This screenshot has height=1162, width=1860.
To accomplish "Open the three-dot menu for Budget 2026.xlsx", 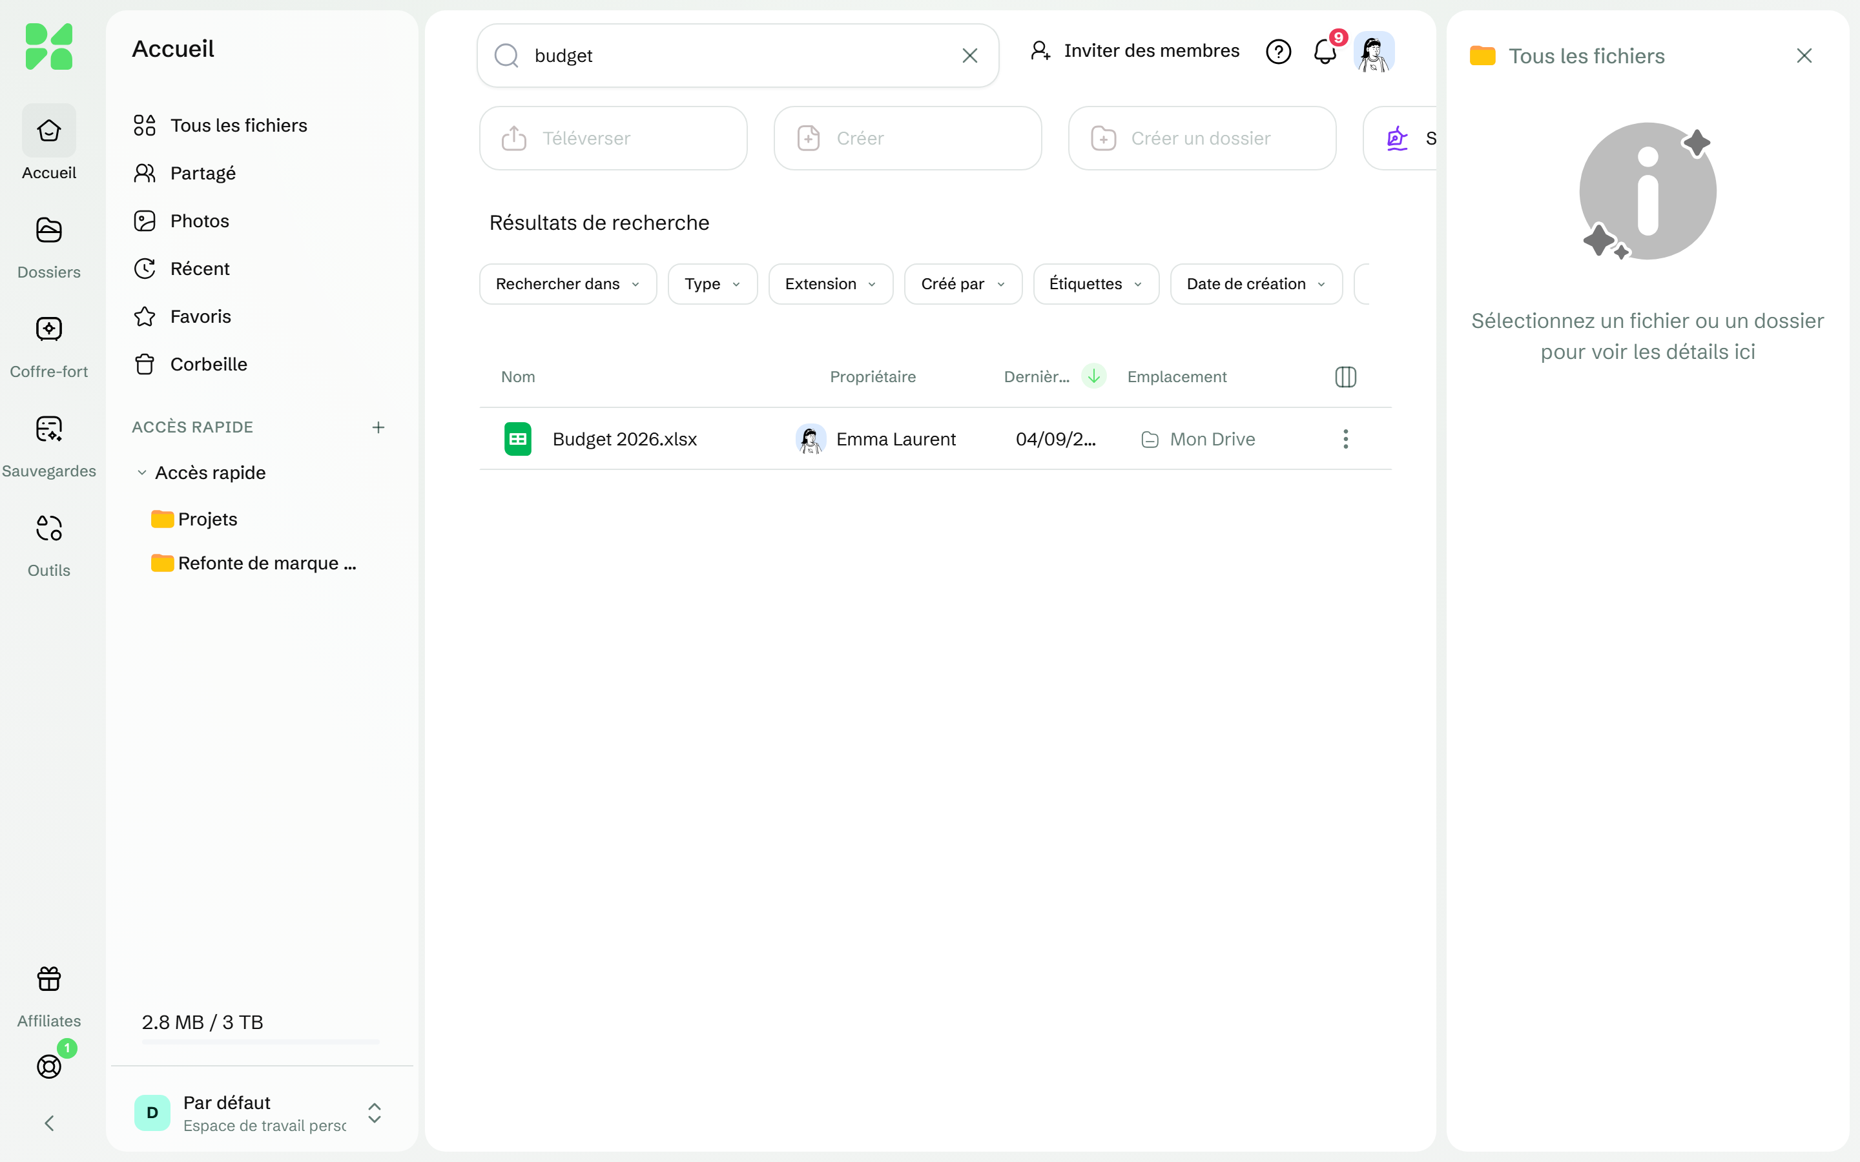I will (x=1345, y=439).
